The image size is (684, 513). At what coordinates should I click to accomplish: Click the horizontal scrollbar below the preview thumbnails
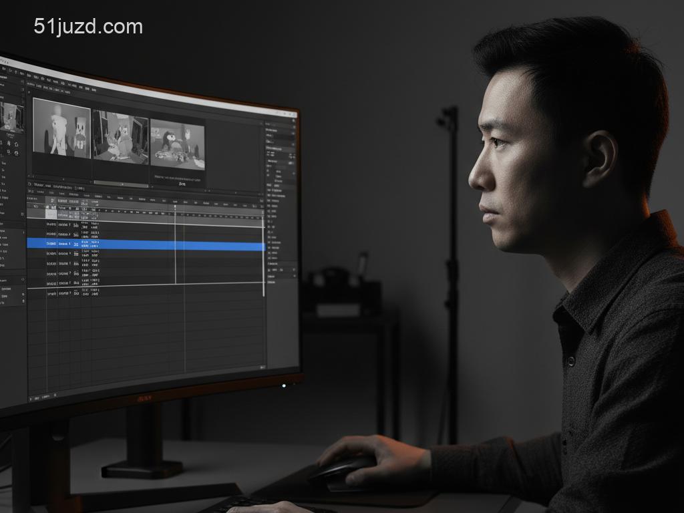[121, 184]
